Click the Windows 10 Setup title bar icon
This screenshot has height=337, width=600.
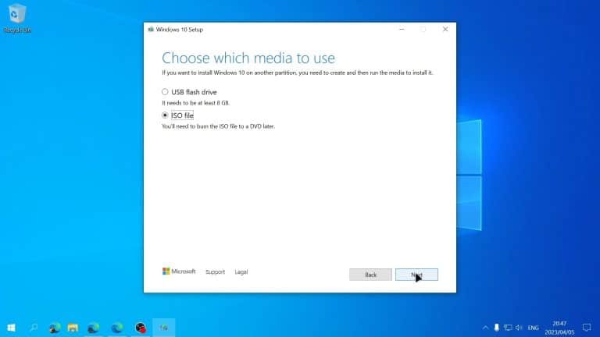(151, 30)
